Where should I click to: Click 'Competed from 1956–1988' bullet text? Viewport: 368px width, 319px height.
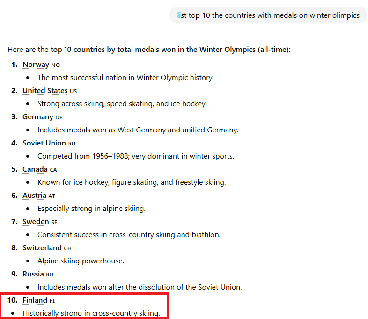coord(136,156)
